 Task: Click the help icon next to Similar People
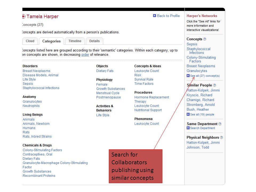point(214,85)
